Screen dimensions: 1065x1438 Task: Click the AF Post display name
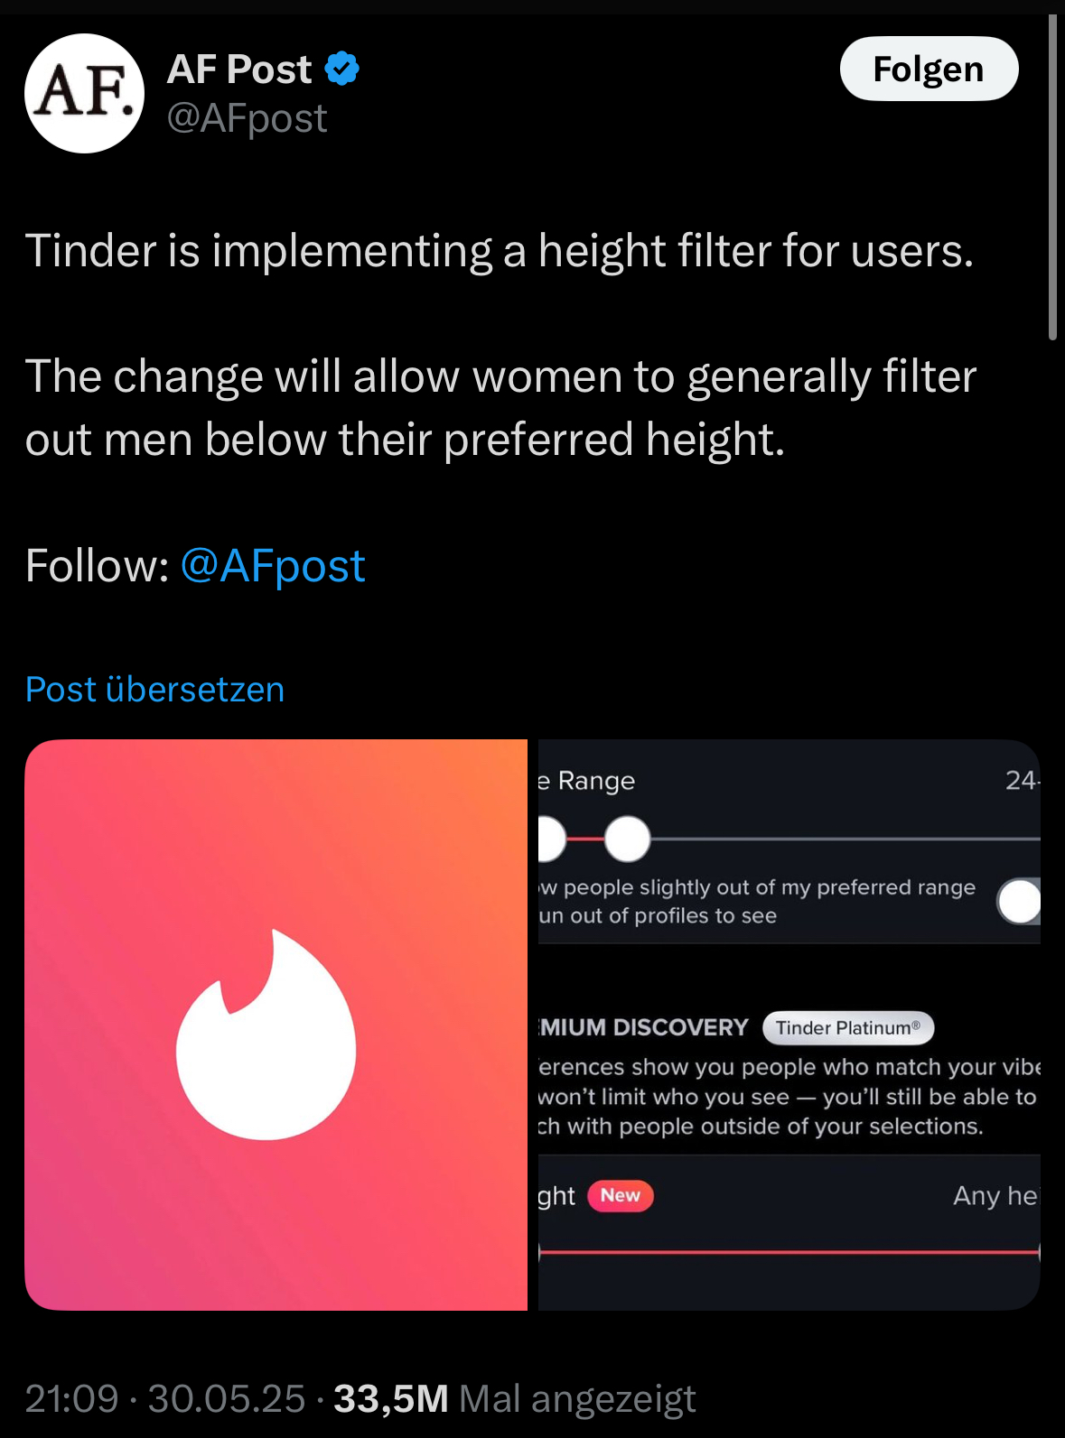(x=239, y=70)
